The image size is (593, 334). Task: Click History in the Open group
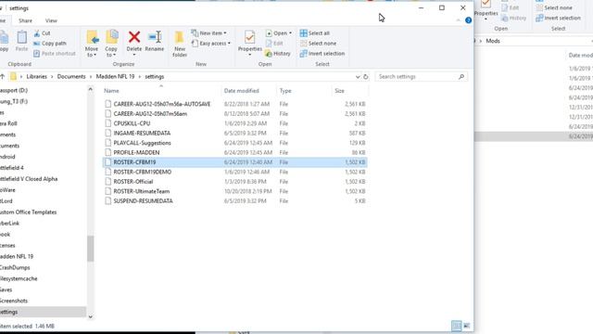278,54
